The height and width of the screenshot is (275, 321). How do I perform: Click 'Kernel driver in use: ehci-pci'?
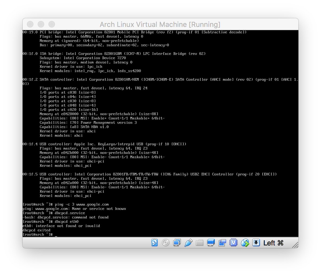pyautogui.click(x=72, y=192)
